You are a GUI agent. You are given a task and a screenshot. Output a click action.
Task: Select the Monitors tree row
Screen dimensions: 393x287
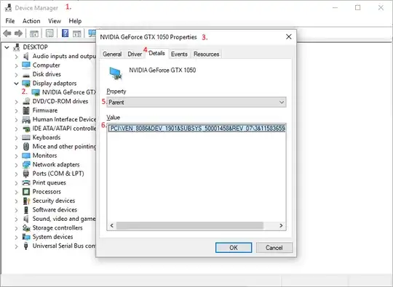(44, 155)
